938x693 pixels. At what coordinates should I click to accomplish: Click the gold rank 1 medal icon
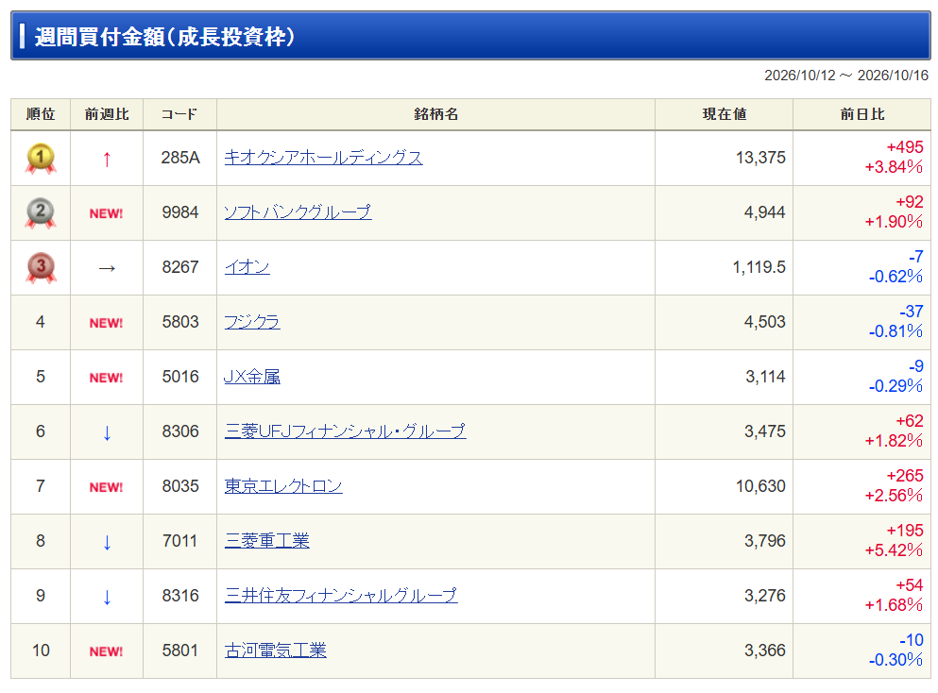click(41, 159)
